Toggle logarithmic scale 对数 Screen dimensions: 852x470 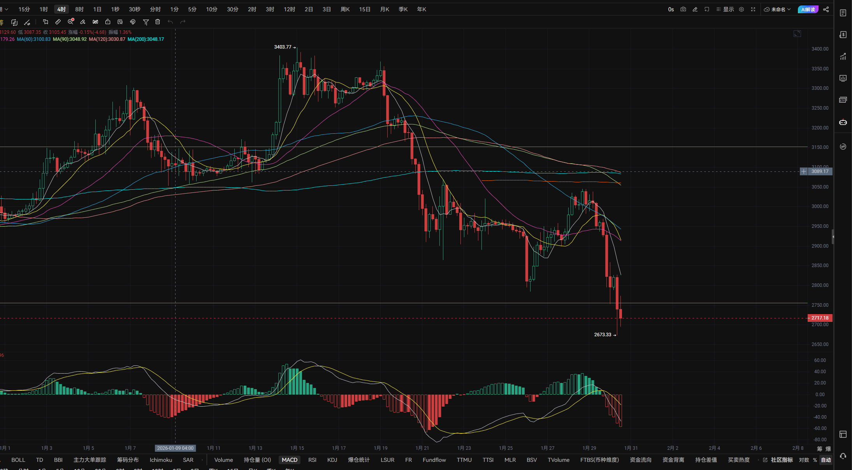(804, 460)
